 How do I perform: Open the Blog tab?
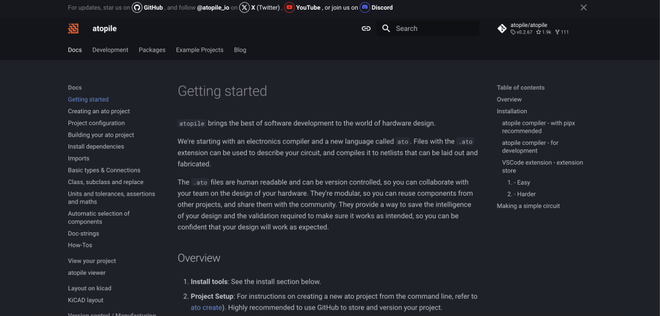[x=240, y=50]
